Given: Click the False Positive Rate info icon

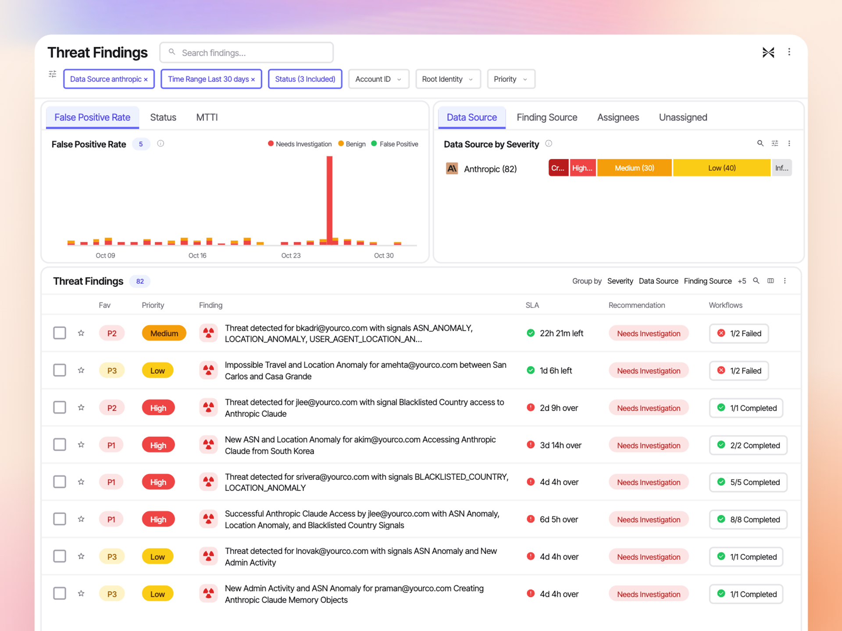Looking at the screenshot, I should click(x=161, y=144).
